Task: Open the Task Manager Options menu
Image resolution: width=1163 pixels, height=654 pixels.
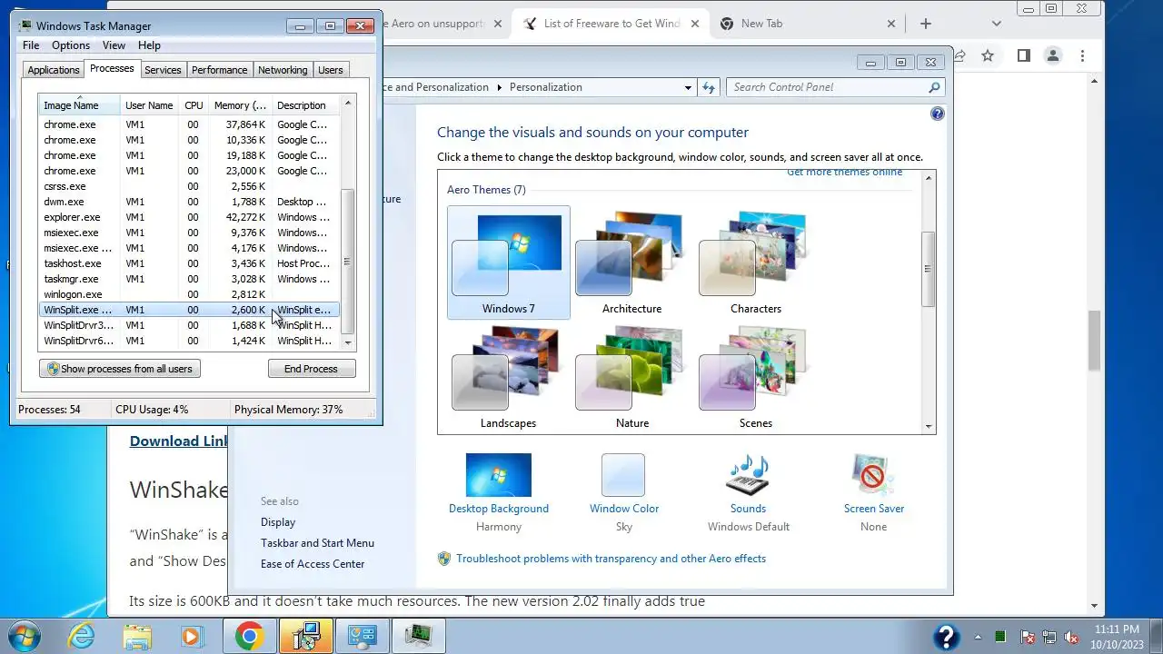Action: [x=71, y=45]
